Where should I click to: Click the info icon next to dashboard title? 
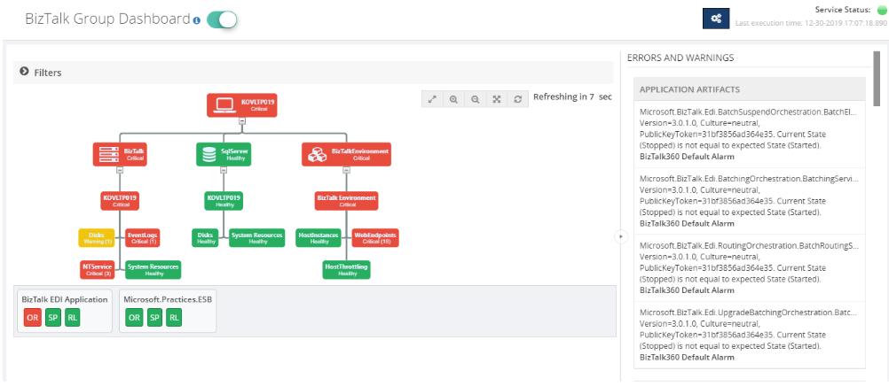click(x=197, y=20)
